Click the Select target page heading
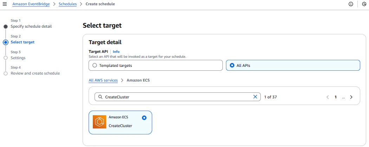 click(x=102, y=25)
